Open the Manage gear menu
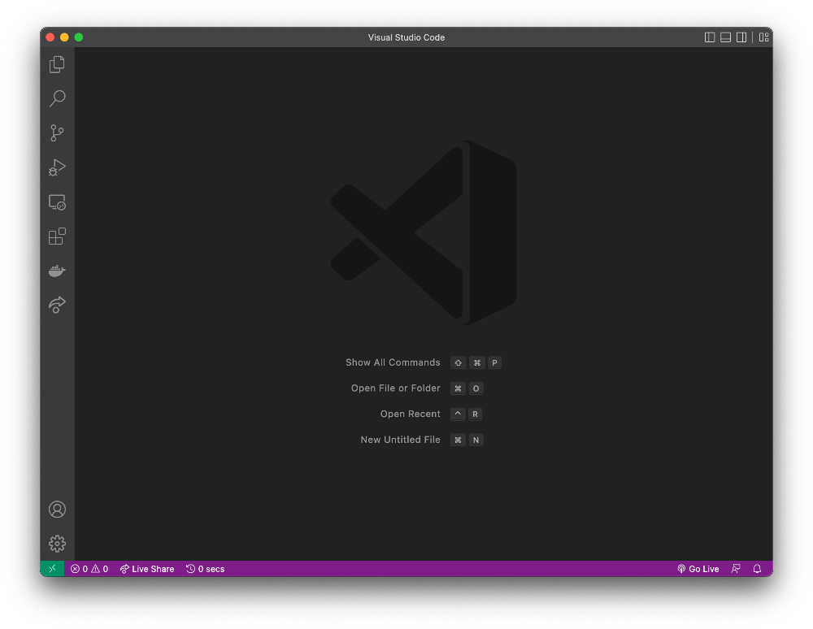 pyautogui.click(x=57, y=544)
